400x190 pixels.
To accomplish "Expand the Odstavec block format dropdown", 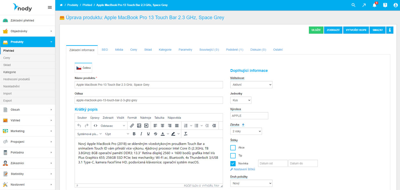I will pos(113,126).
